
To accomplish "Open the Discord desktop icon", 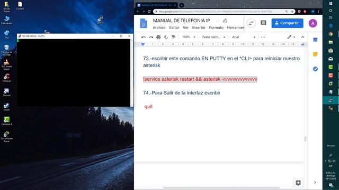I will pos(6,92).
